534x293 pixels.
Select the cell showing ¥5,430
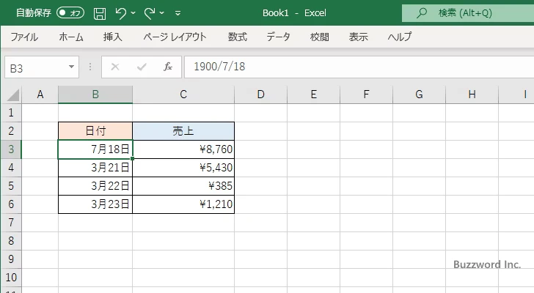pyautogui.click(x=183, y=168)
